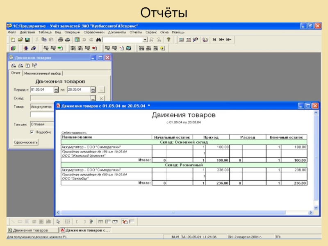This screenshot has height=246, width=328.
Task: Open the Отчеты menu
Action: click(135, 32)
